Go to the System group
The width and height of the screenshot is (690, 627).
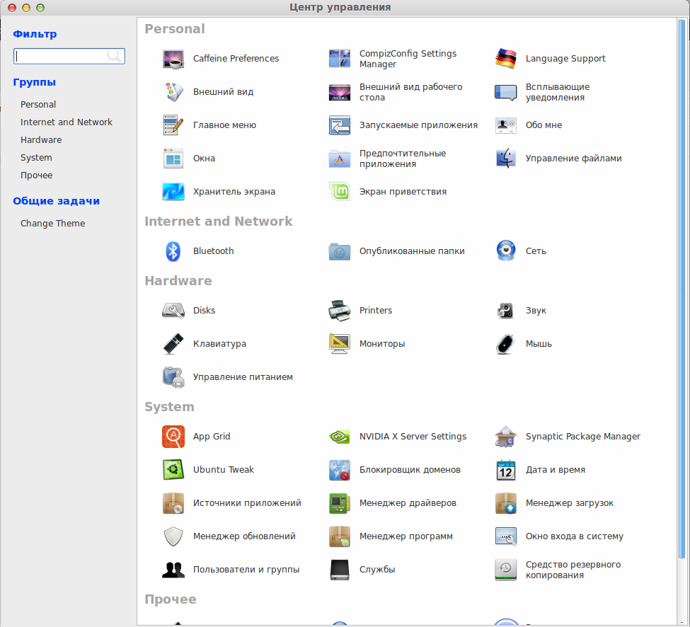point(36,158)
